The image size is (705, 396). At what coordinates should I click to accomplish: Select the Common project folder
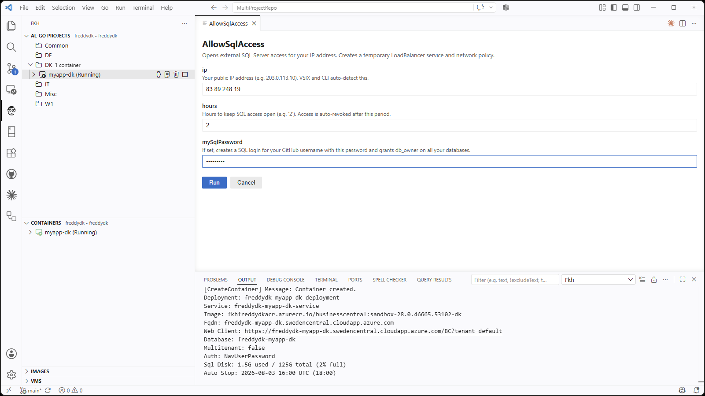pos(56,45)
